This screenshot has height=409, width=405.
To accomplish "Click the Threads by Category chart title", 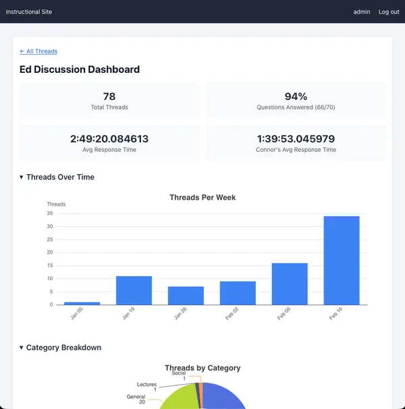I will click(202, 368).
